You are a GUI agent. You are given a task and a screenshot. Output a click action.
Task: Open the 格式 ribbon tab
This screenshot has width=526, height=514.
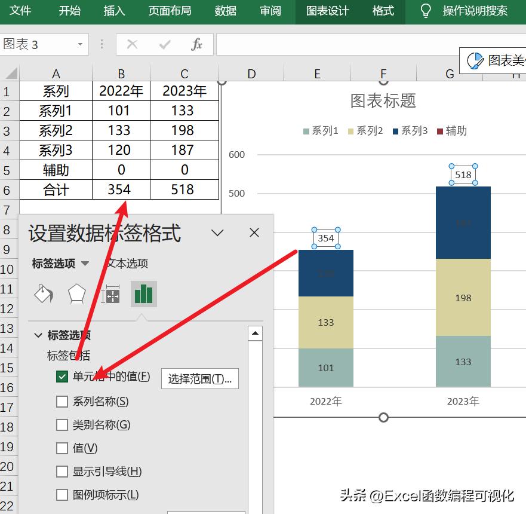coord(383,11)
